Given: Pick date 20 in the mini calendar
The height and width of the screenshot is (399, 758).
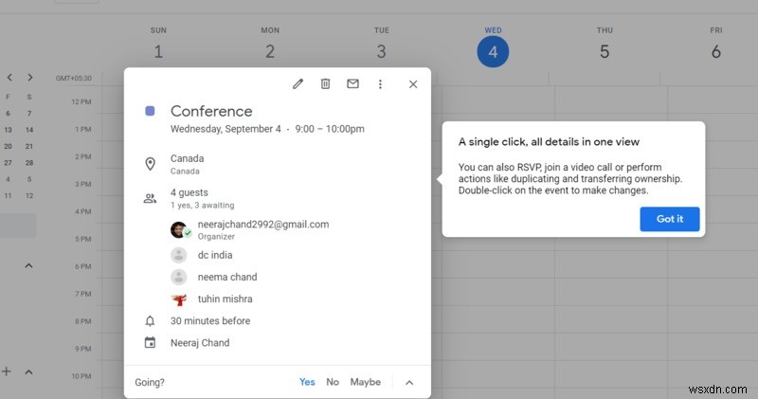Looking at the screenshot, I should point(9,146).
